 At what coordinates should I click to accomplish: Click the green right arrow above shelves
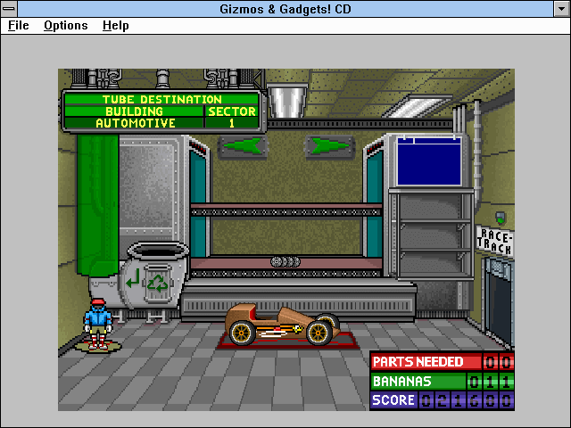[329, 146]
